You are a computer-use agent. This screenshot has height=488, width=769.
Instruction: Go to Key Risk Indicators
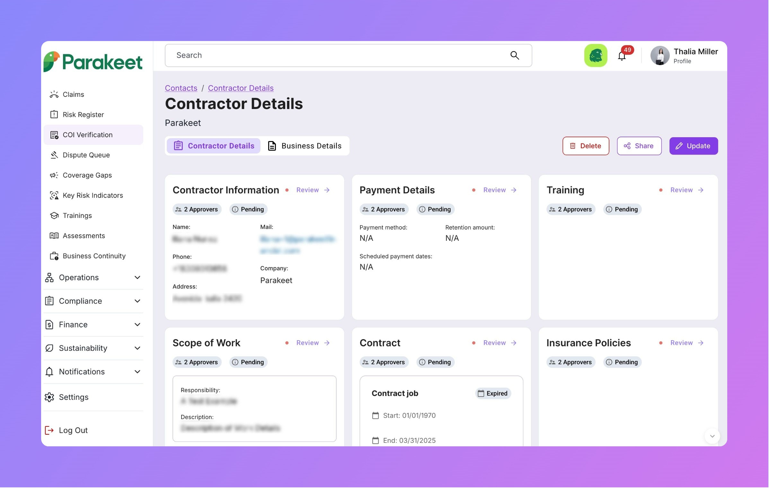point(93,195)
